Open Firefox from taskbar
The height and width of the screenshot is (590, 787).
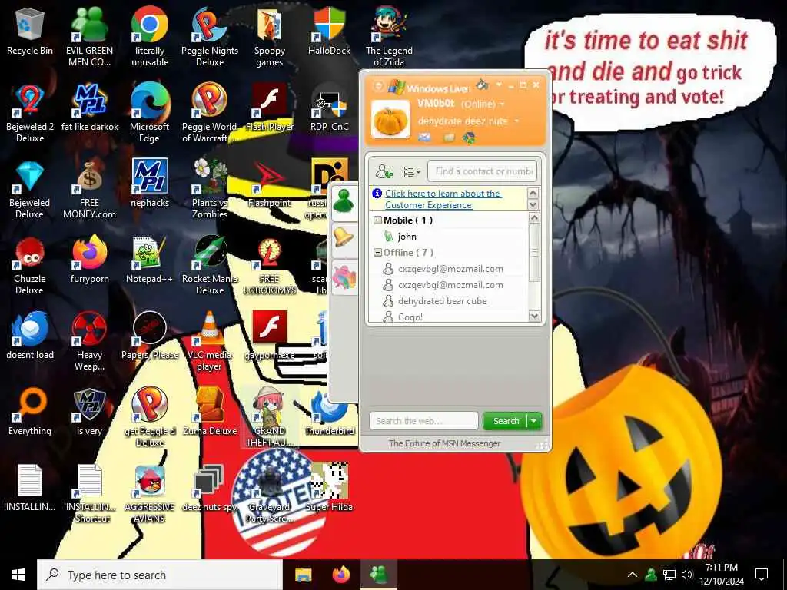(341, 575)
